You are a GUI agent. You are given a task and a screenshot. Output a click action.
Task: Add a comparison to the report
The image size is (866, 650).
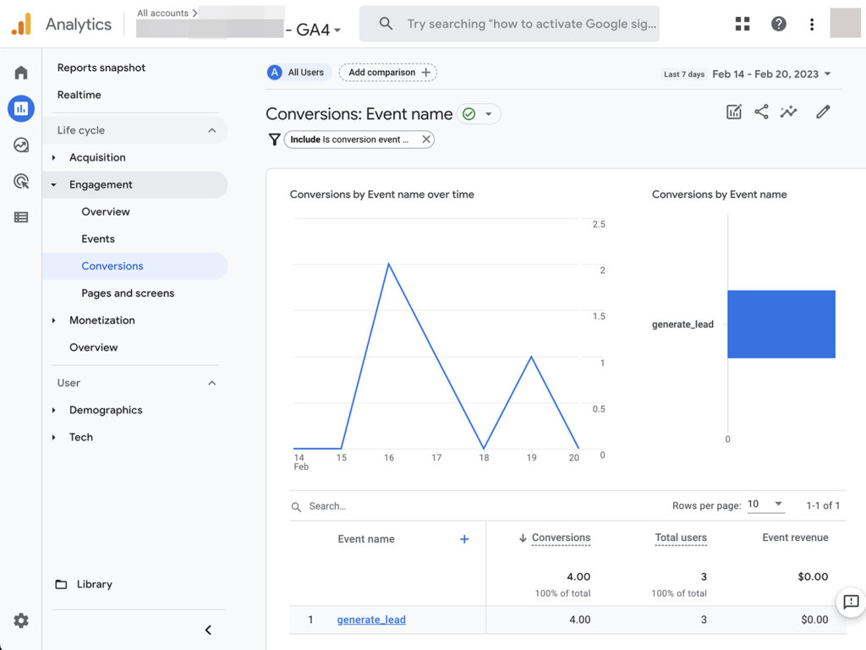[x=388, y=73]
